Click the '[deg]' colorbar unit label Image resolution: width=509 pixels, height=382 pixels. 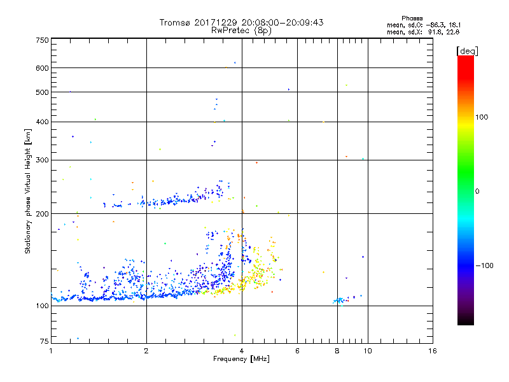(x=467, y=51)
